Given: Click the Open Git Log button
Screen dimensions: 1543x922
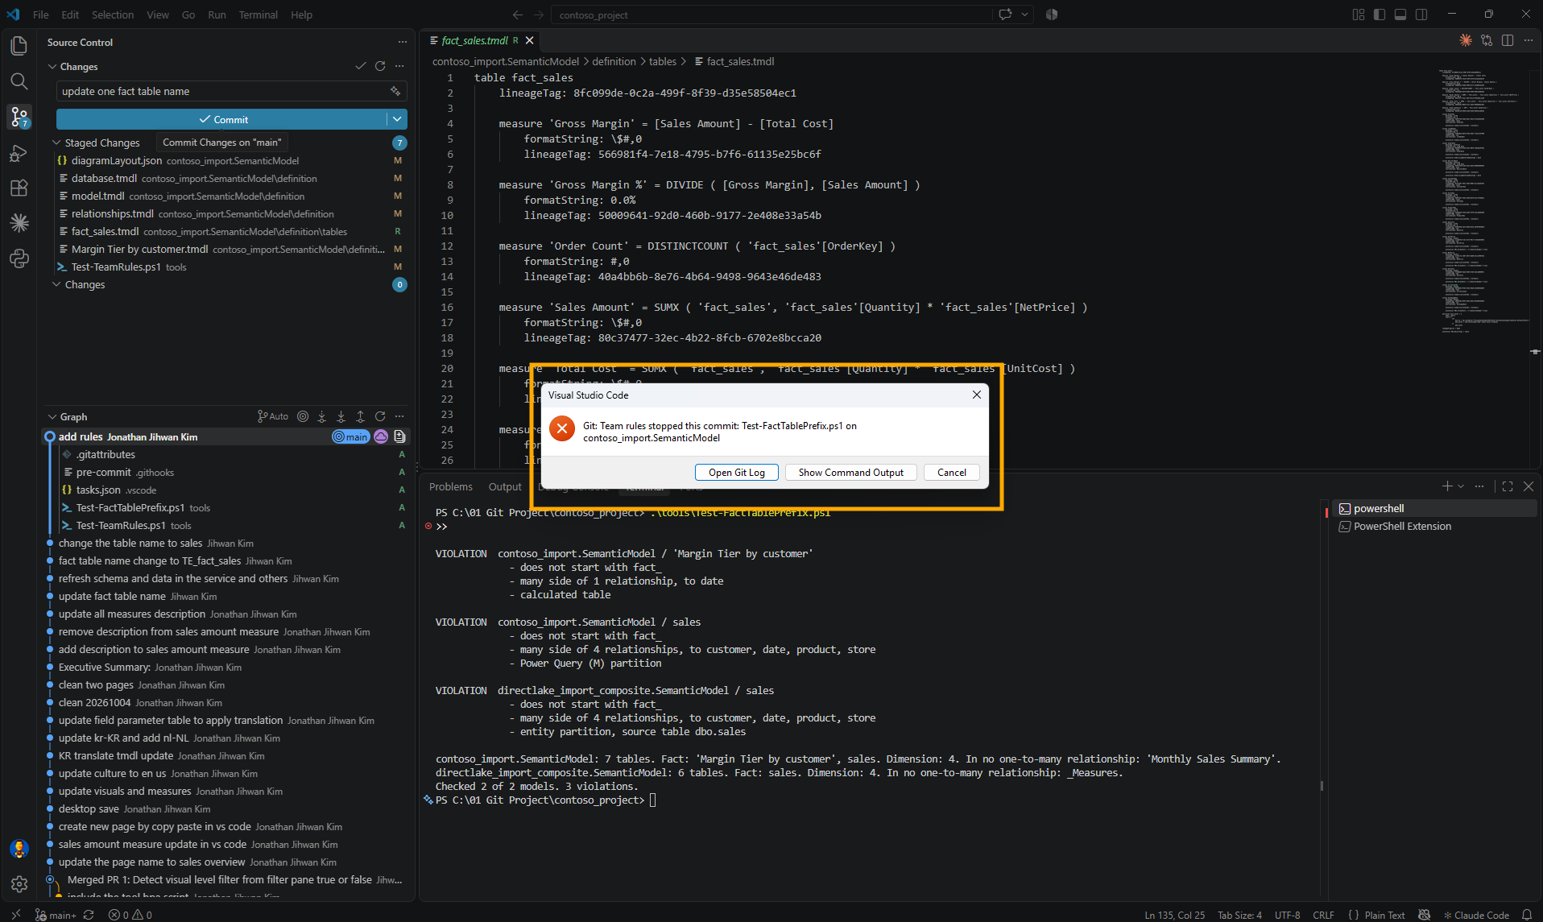Looking at the screenshot, I should tap(736, 473).
